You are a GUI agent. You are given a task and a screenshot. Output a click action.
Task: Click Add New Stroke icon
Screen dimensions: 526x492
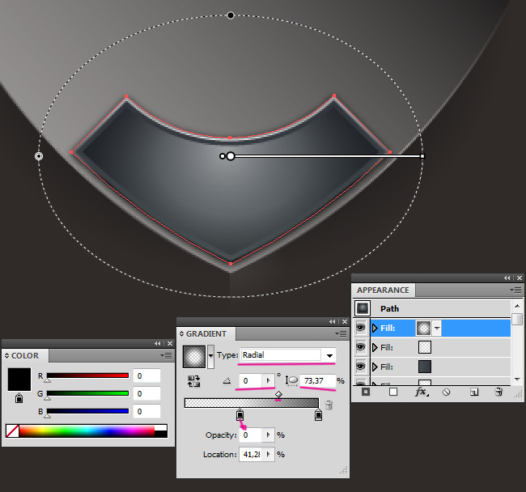coord(364,392)
